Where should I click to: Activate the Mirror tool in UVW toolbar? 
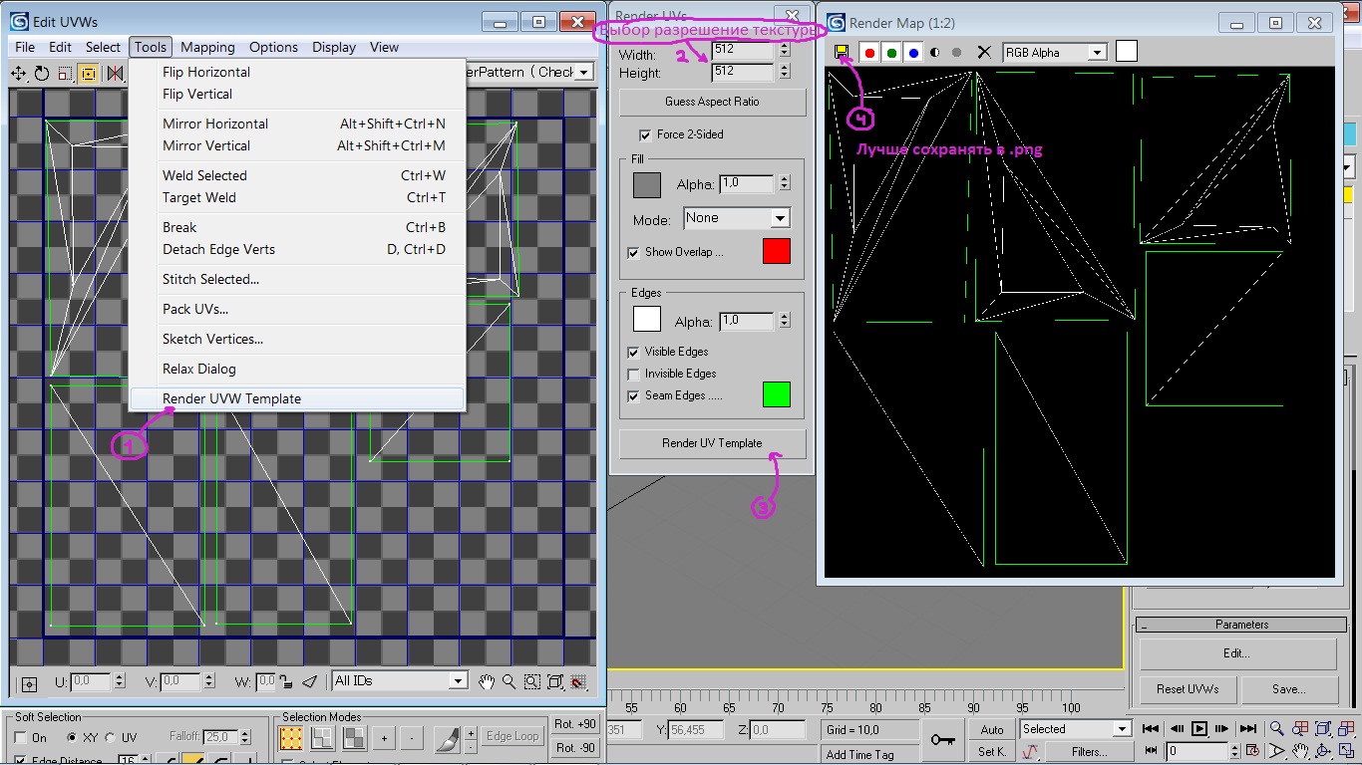[x=115, y=73]
